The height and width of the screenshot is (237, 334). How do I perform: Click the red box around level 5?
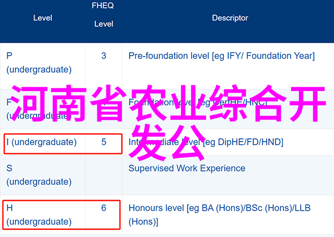(x=63, y=144)
